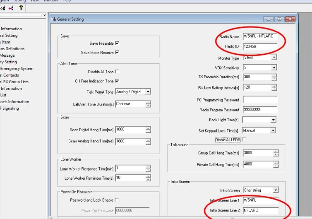The width and height of the screenshot is (312, 219).
Task: Click the General Setting window icon
Action: (53, 19)
